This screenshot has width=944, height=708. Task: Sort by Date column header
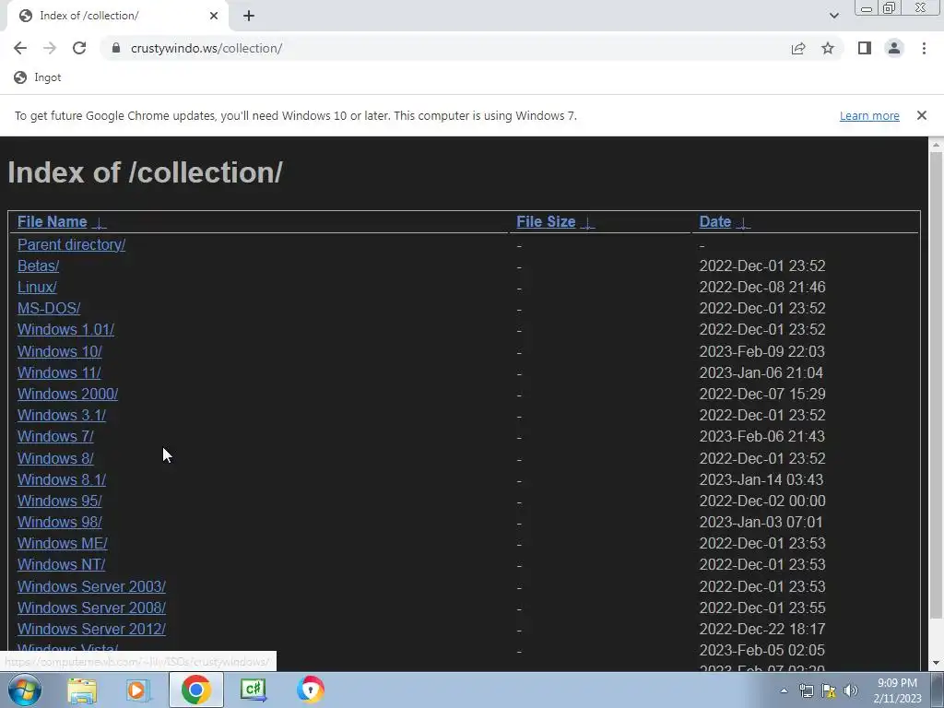click(x=715, y=221)
